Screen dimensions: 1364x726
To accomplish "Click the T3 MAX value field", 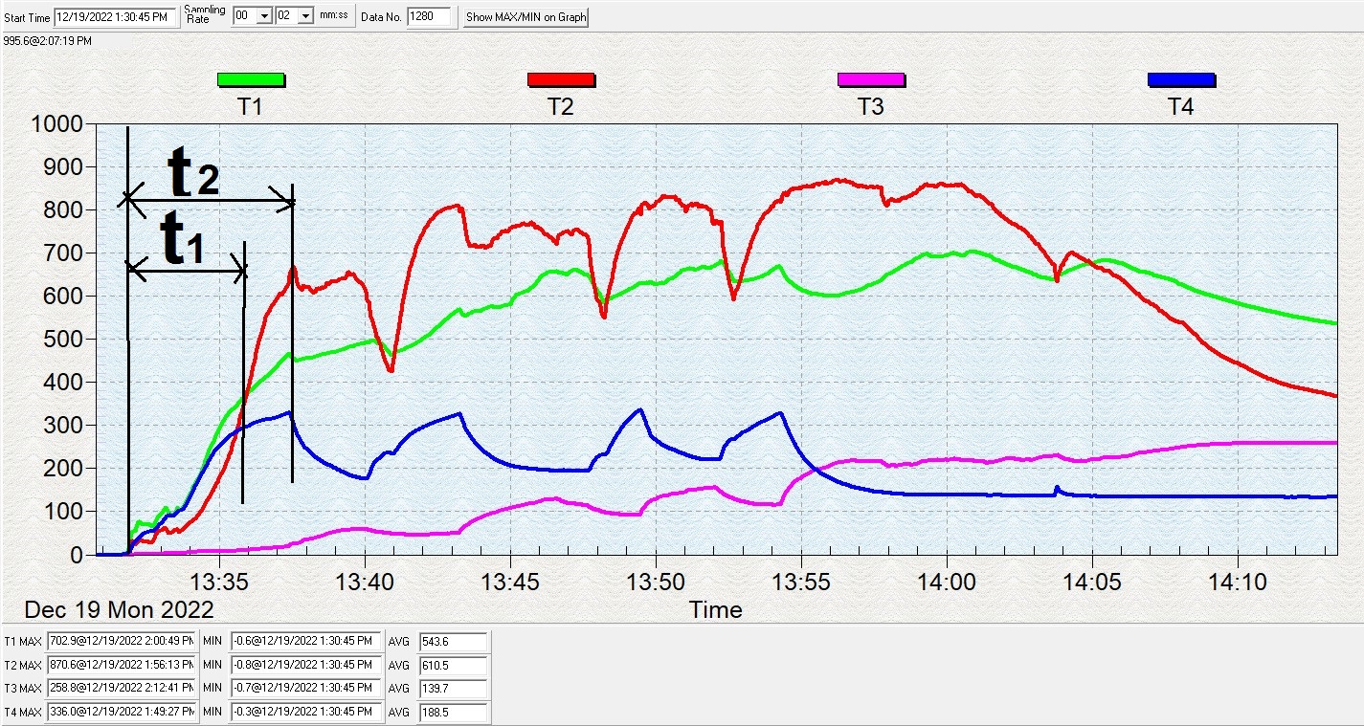I will click(x=121, y=688).
